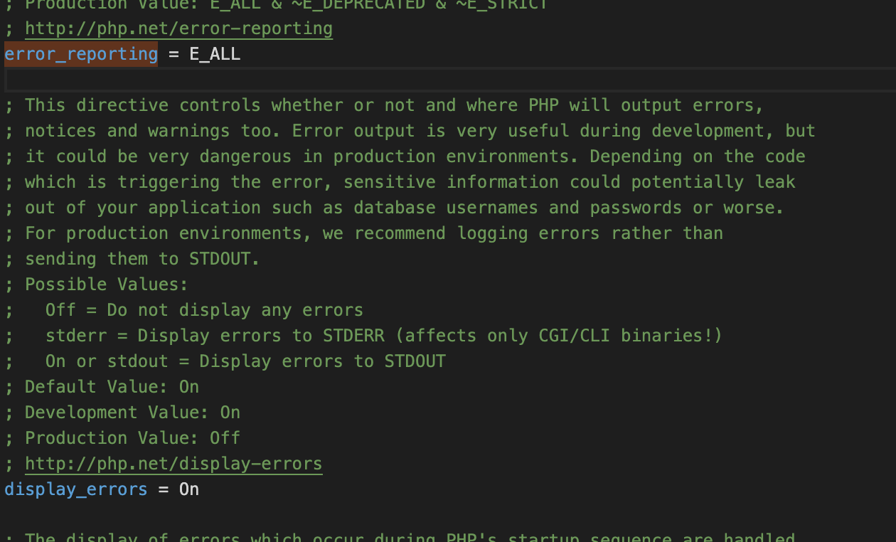
Task: Click the 'On or stdout' option comment line
Action: point(225,361)
